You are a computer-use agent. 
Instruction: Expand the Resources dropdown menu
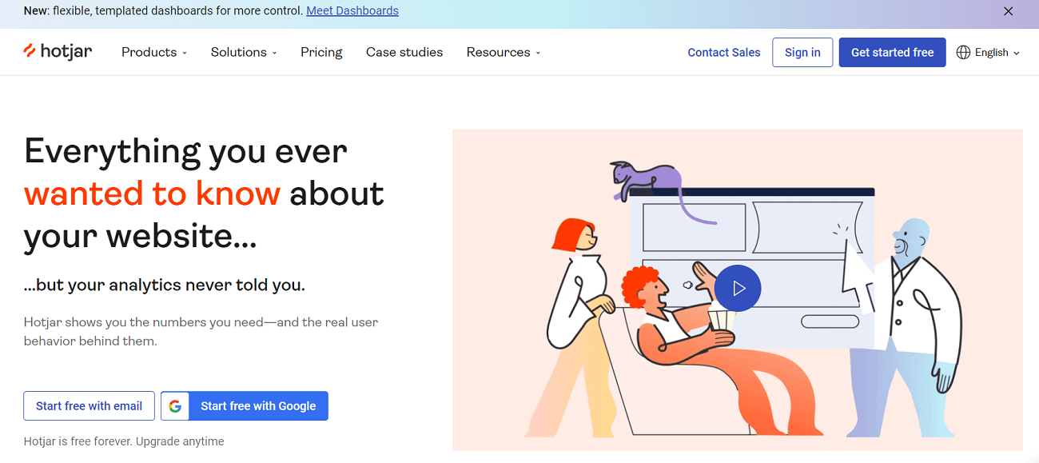[x=504, y=52]
